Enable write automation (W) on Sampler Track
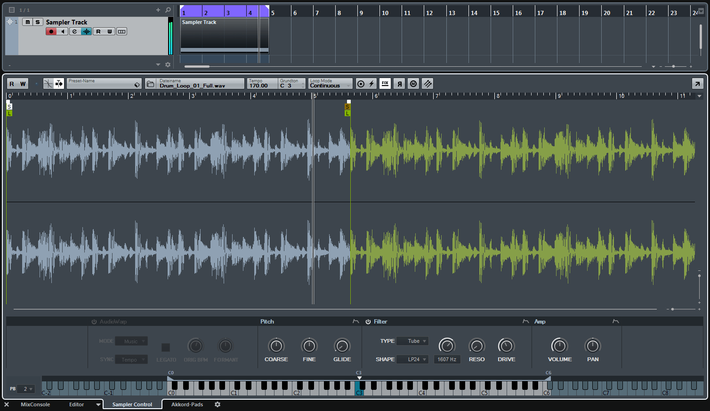 click(110, 32)
